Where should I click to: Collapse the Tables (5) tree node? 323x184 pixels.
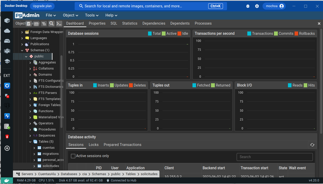[30, 142]
